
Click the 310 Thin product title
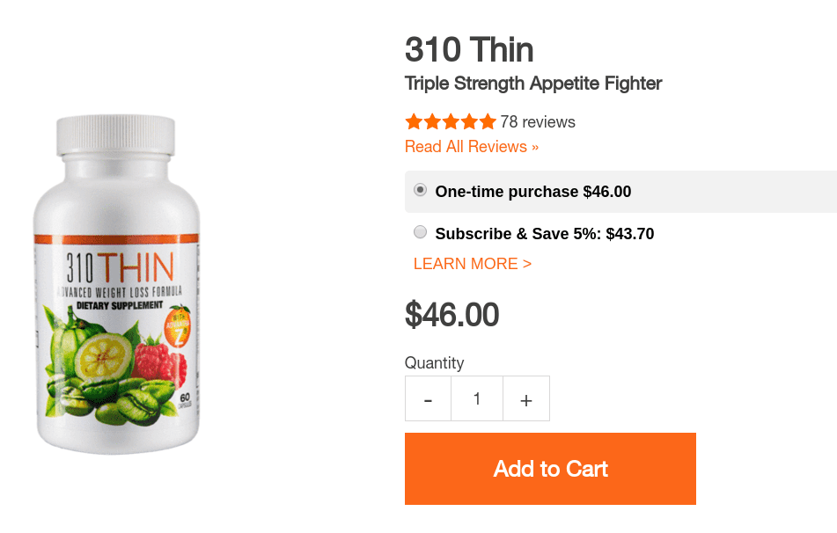pos(469,49)
